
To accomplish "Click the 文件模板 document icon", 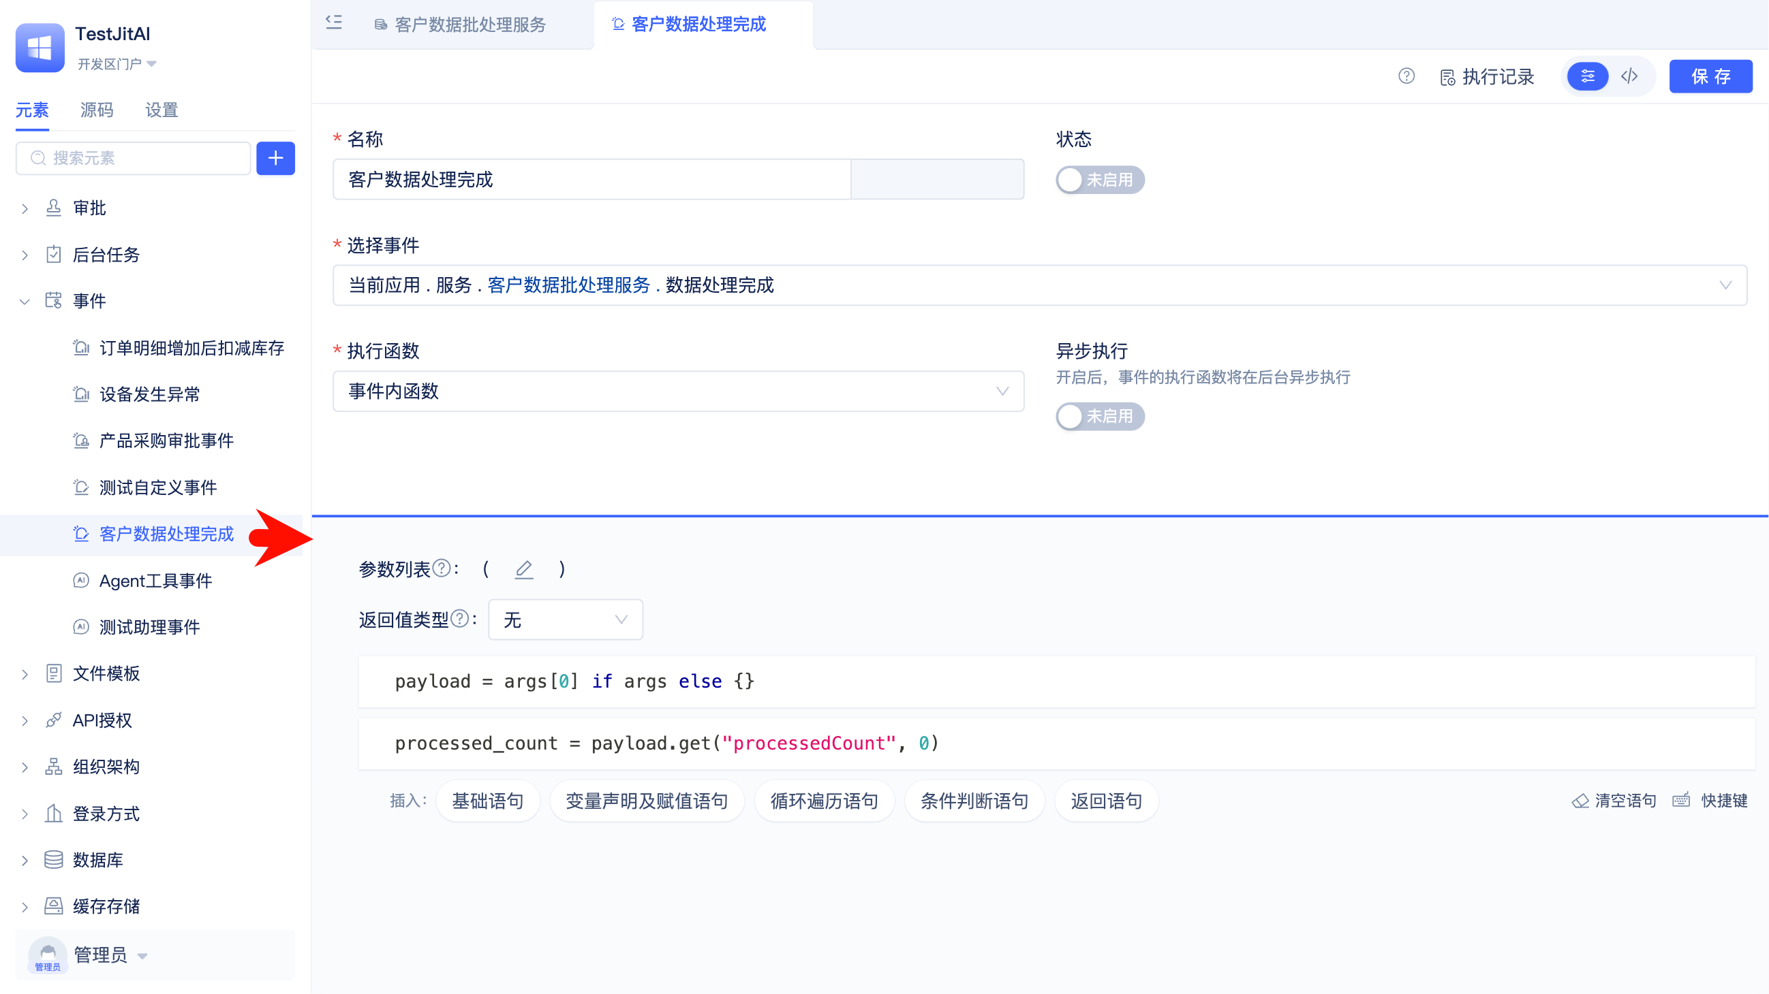I will (x=54, y=673).
